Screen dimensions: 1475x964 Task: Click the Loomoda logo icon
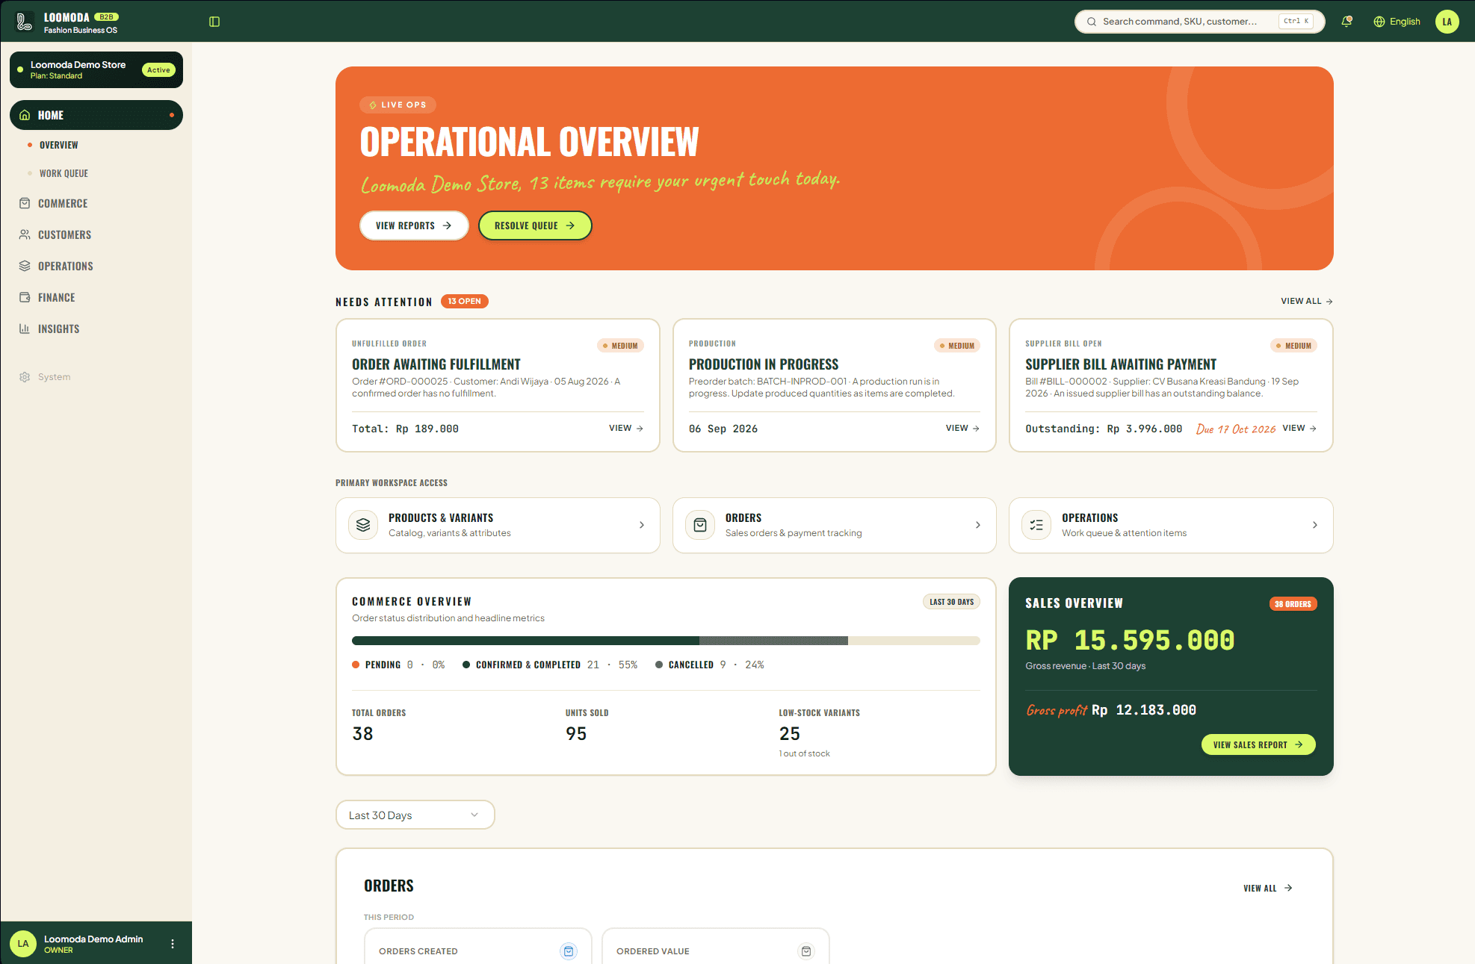(25, 22)
